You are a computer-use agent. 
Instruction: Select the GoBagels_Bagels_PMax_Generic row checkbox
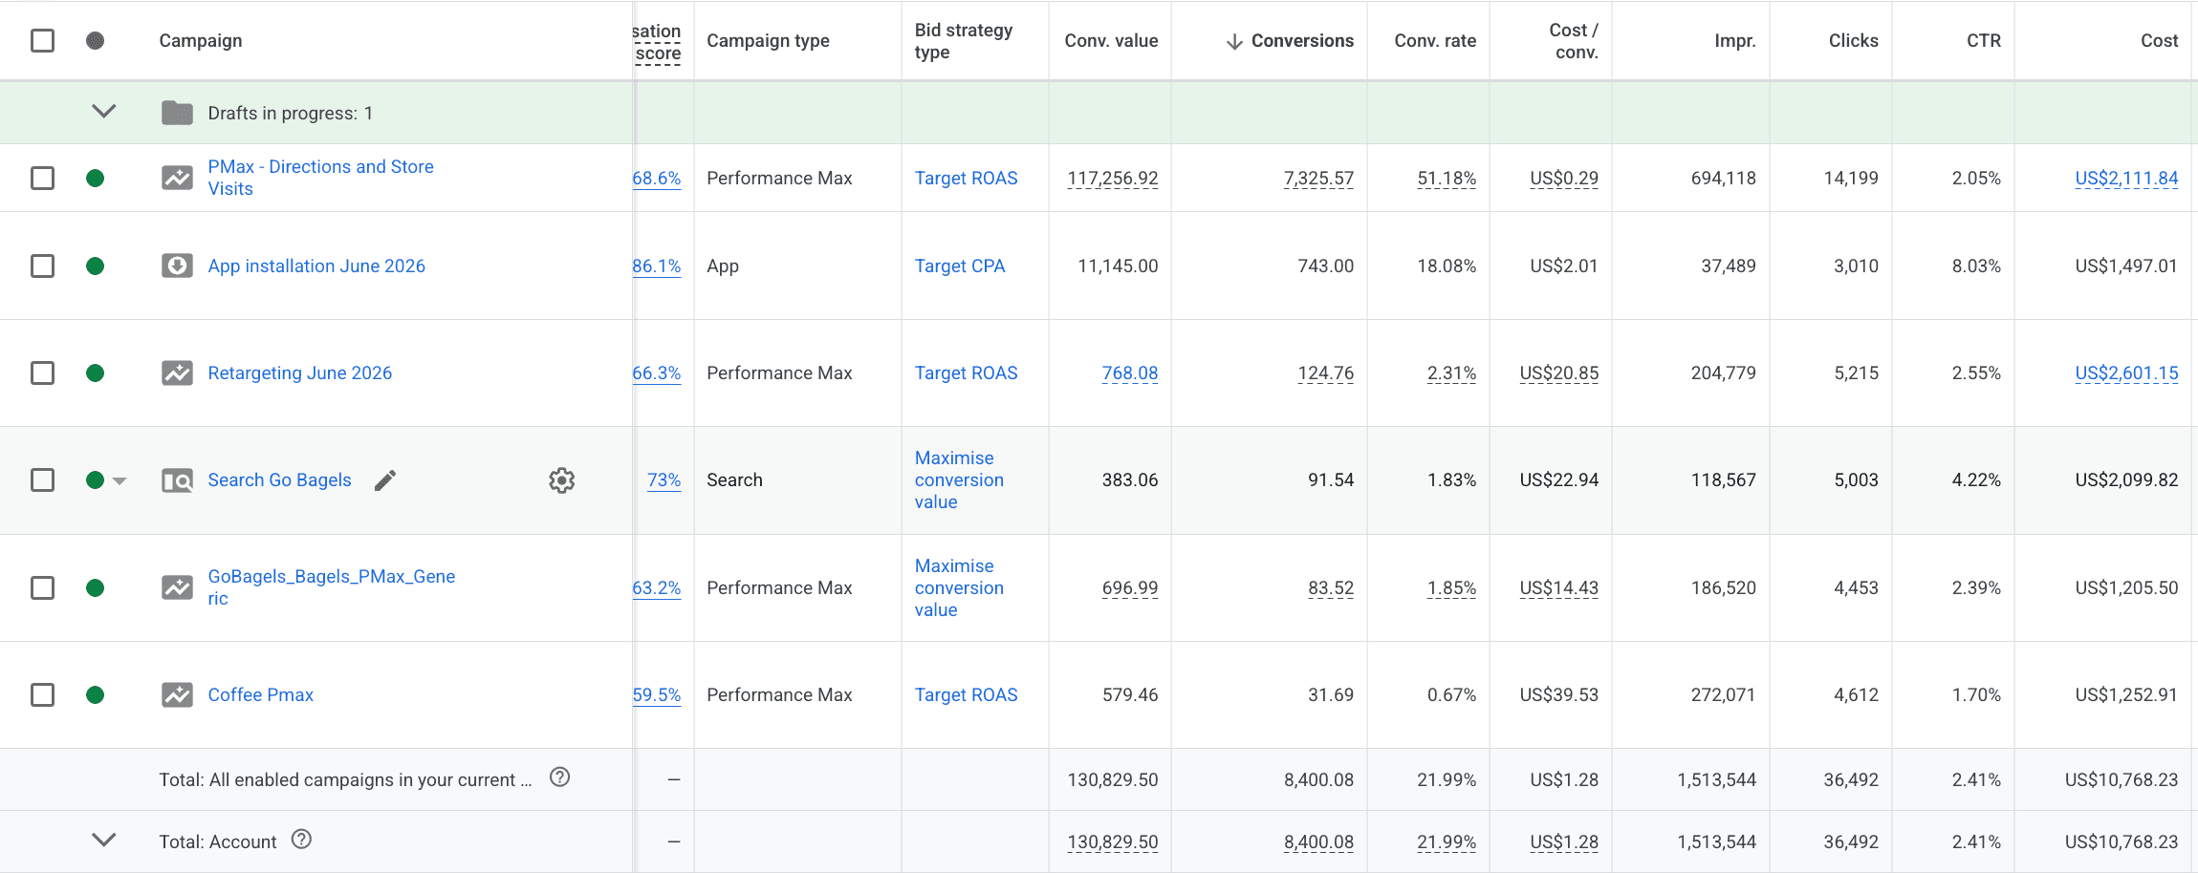click(42, 587)
